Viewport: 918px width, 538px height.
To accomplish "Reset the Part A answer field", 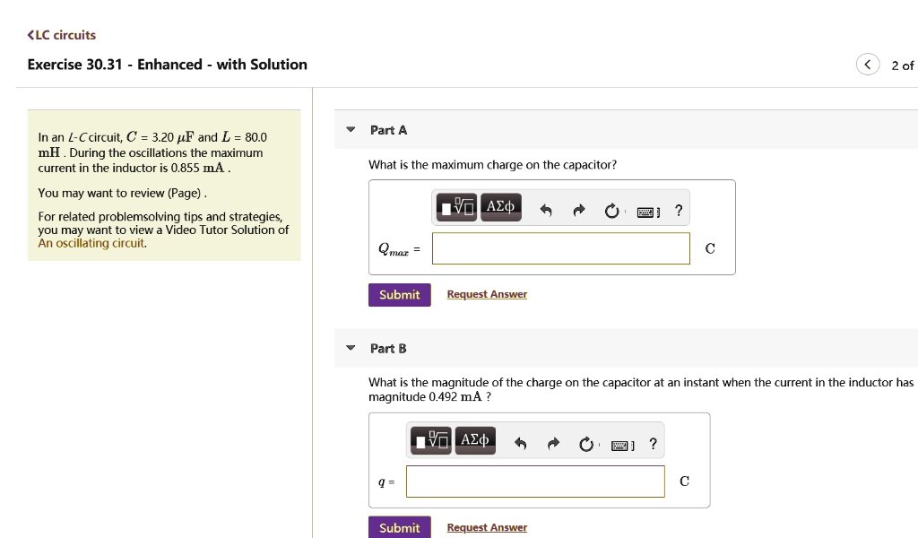I will (611, 211).
